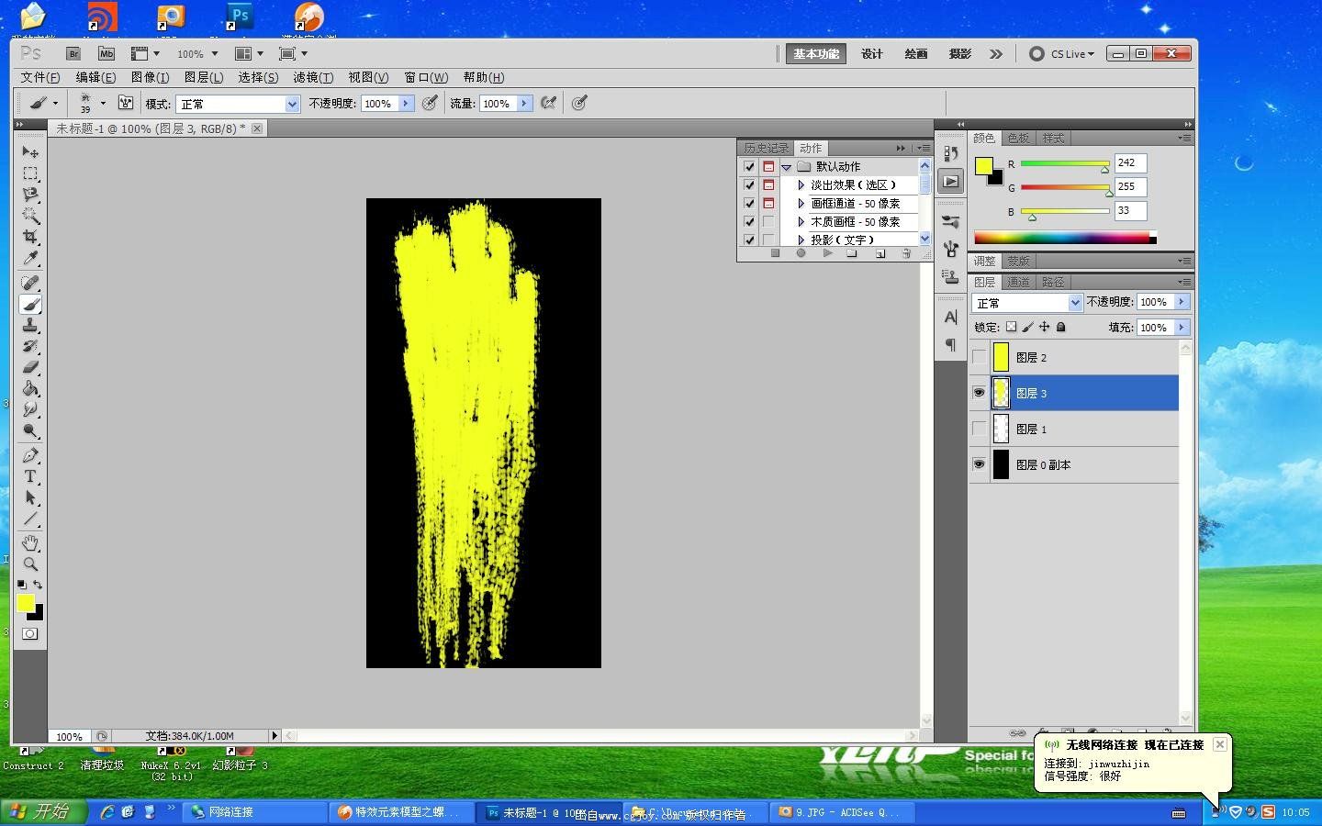Viewport: 1322px width, 826px height.
Task: Hide layer 图层 3
Action: tap(979, 393)
